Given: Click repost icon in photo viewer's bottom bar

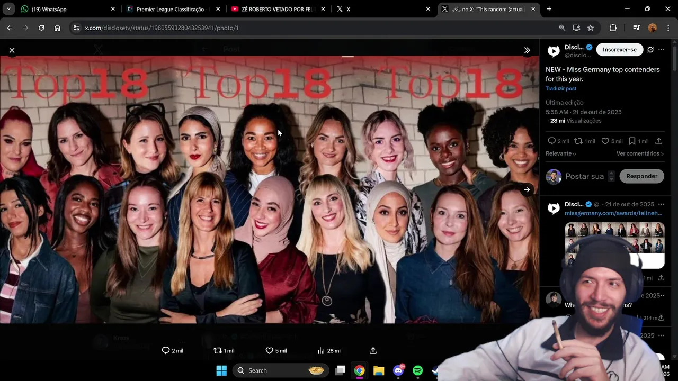Looking at the screenshot, I should tap(217, 350).
